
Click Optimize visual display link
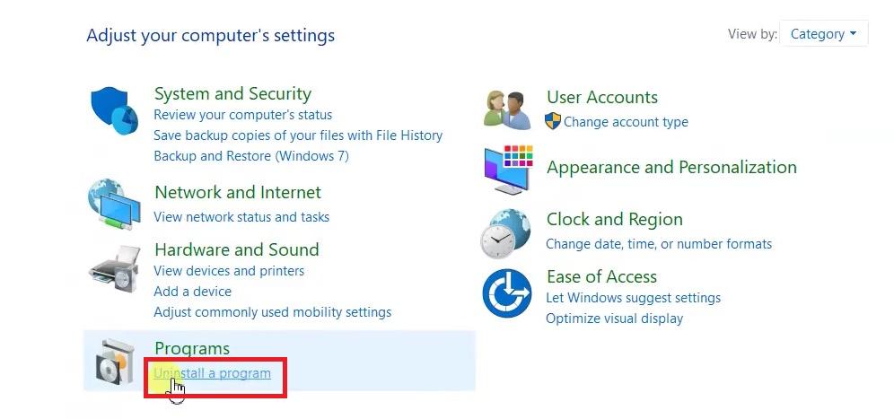(x=614, y=319)
